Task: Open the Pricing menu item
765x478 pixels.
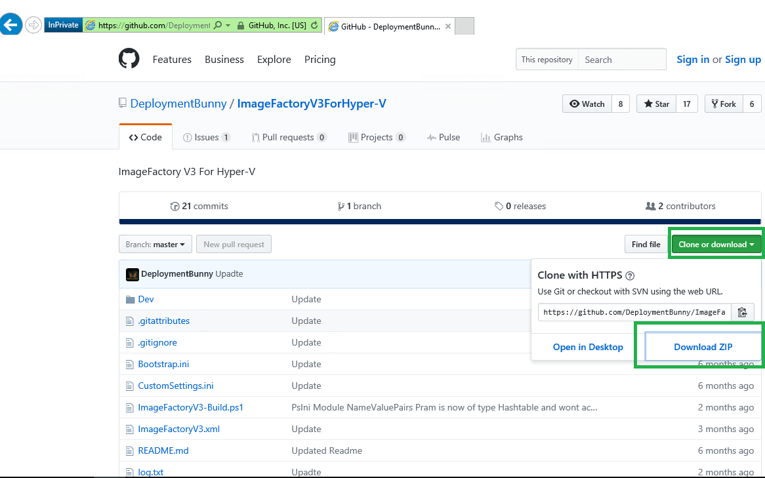Action: (320, 60)
